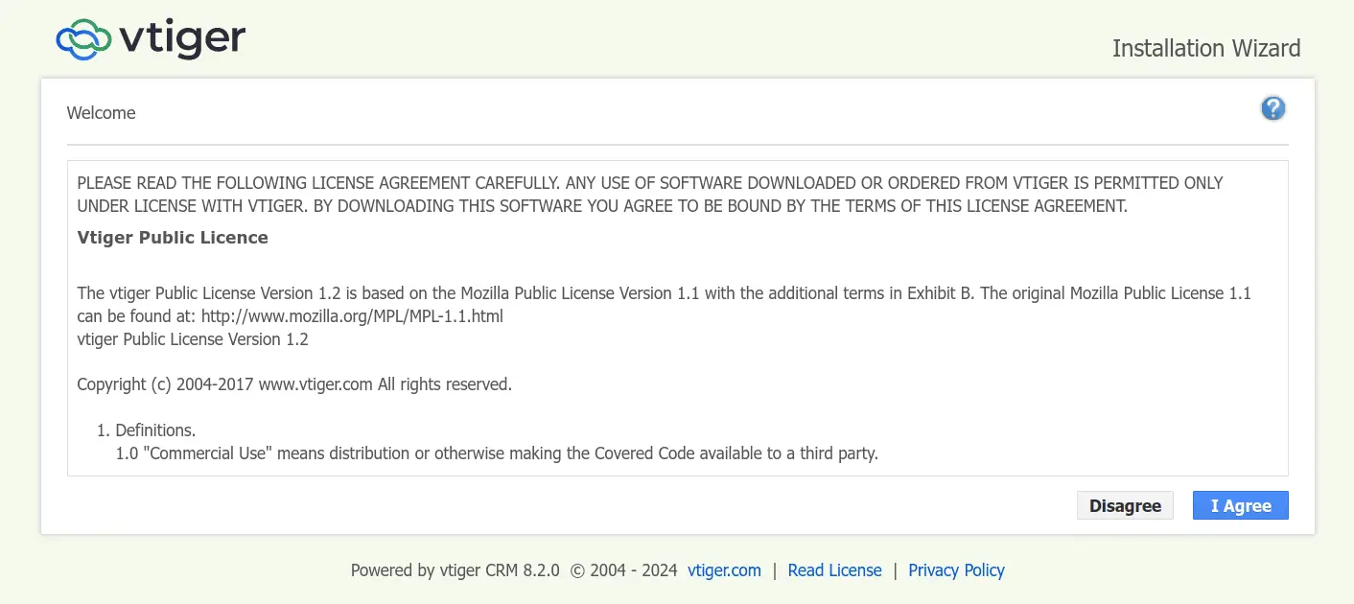Image resolution: width=1354 pixels, height=604 pixels.
Task: Click the "vtiger Public License Version 1.2" line
Action: (x=193, y=339)
